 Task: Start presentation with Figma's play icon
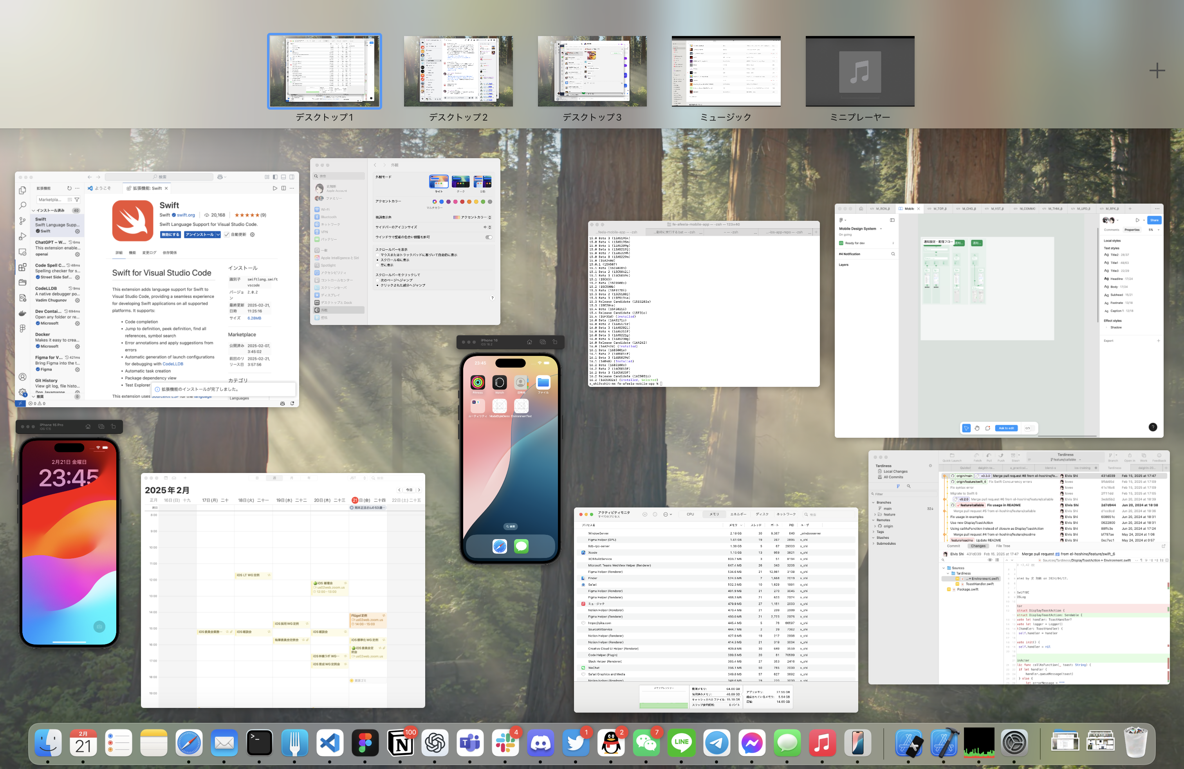click(1137, 220)
